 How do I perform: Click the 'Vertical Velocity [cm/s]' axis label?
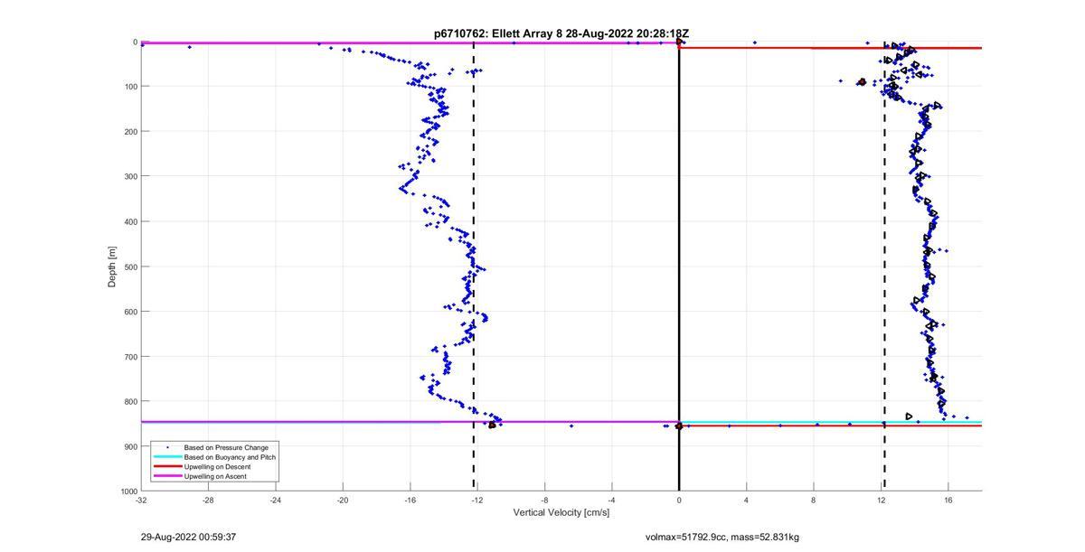[561, 513]
